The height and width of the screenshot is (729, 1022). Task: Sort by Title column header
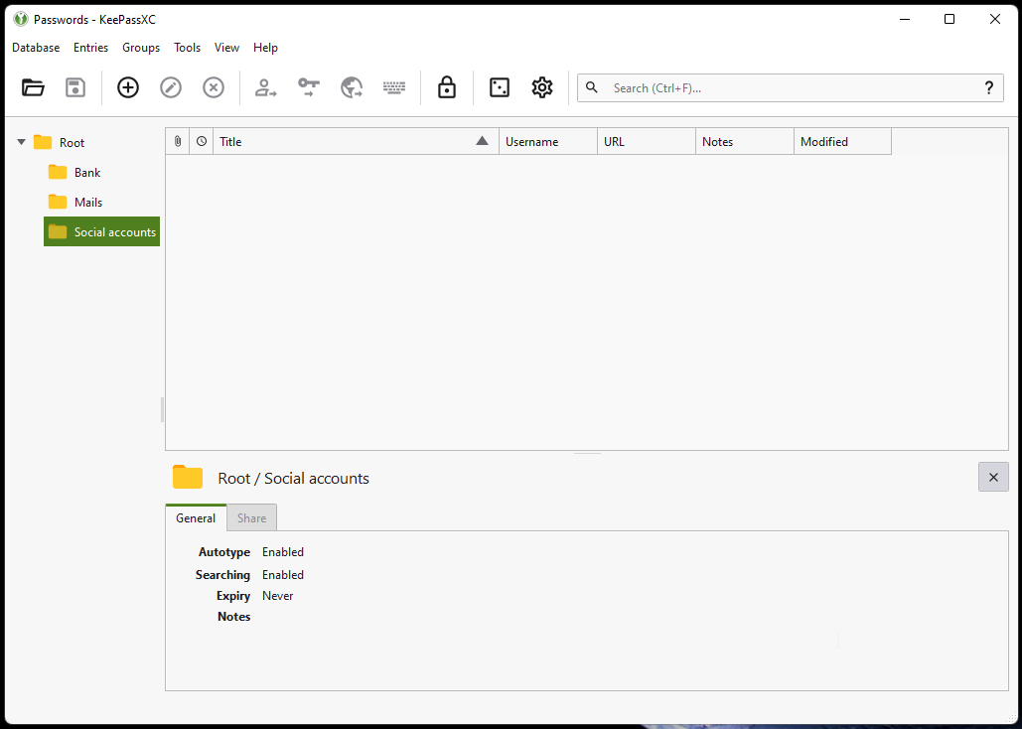(x=356, y=141)
